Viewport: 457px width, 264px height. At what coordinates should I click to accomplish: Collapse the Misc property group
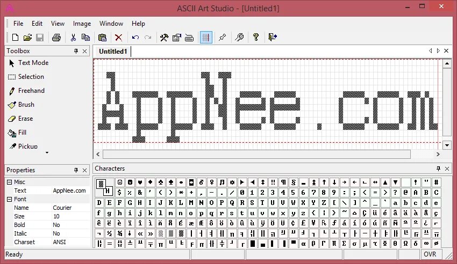9,182
